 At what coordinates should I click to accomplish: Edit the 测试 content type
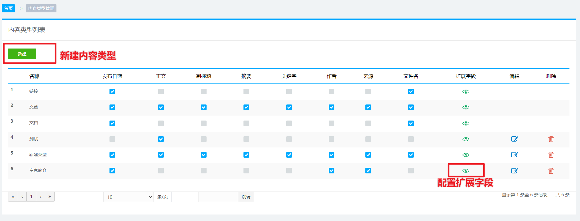pyautogui.click(x=514, y=139)
